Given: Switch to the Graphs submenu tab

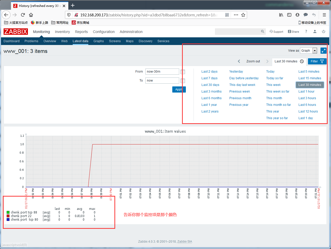Looking at the screenshot, I should tap(99, 41).
